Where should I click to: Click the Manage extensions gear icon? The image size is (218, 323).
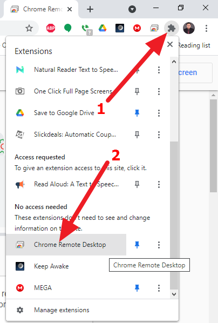[20, 310]
